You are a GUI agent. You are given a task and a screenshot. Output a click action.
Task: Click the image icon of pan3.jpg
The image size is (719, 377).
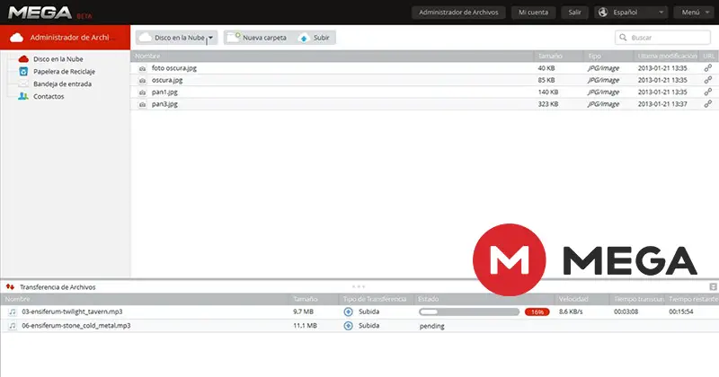[x=143, y=104]
